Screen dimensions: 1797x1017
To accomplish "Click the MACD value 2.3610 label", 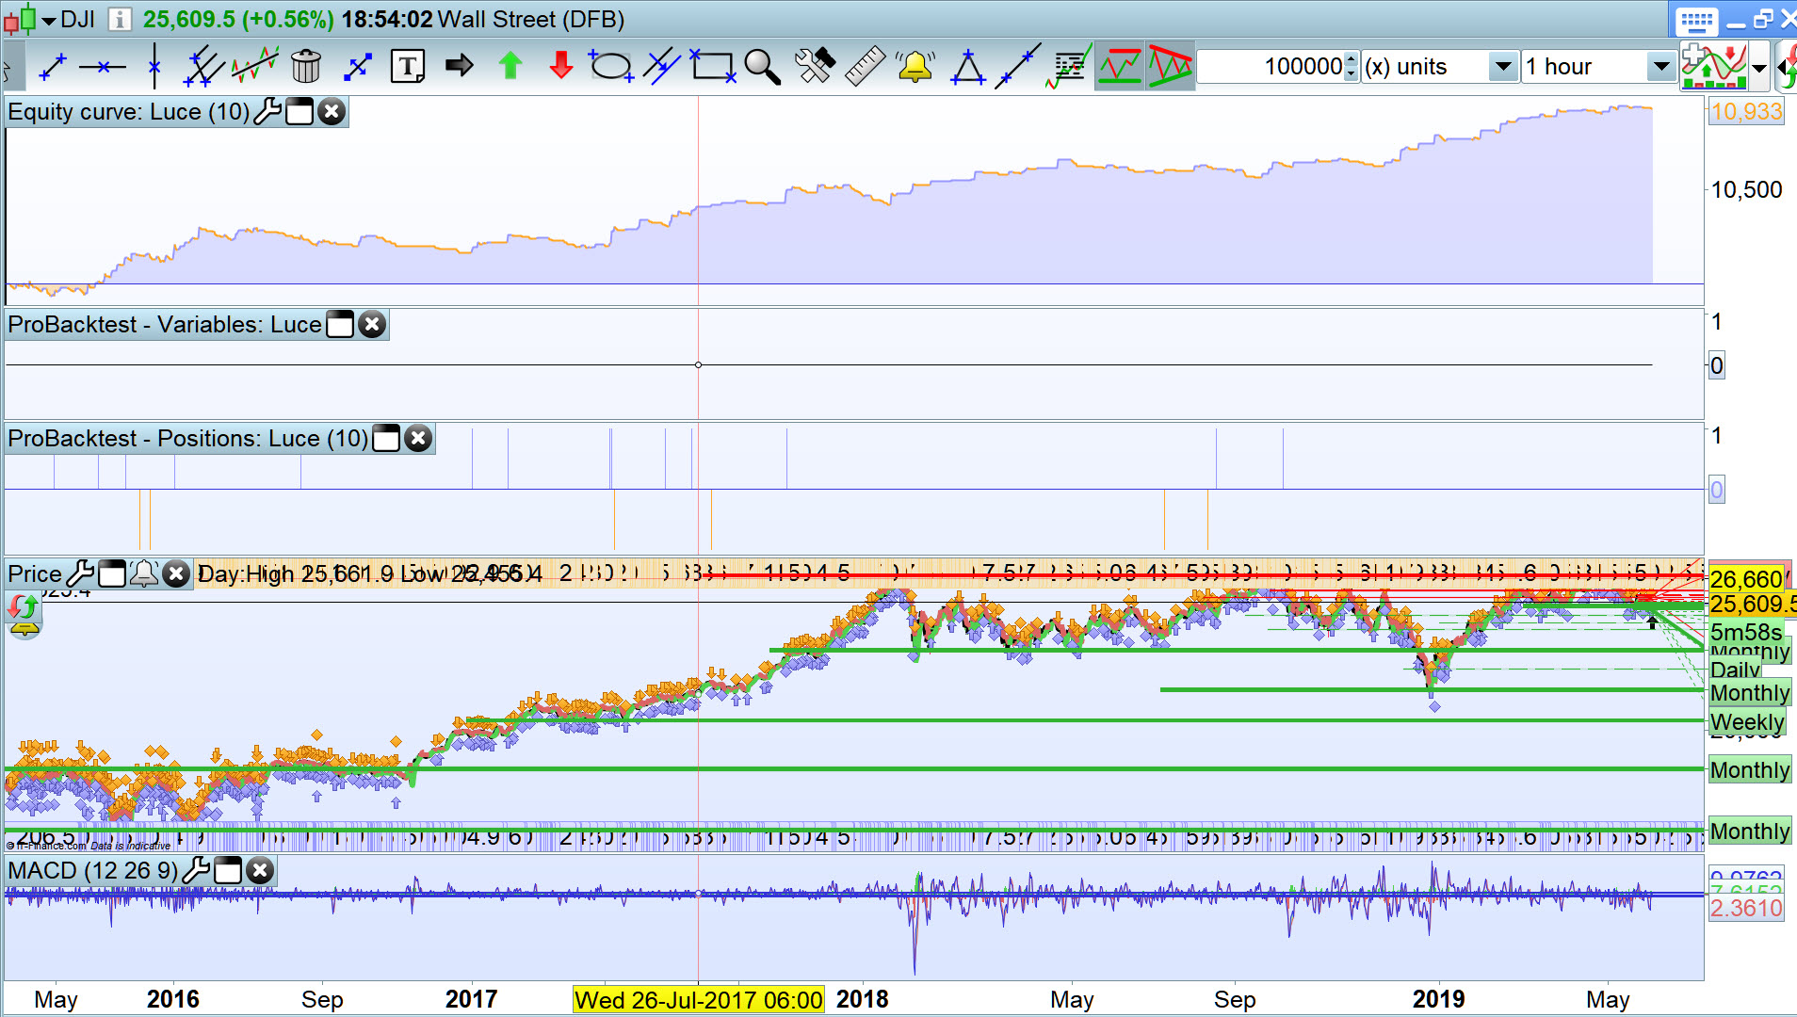I will [x=1747, y=908].
